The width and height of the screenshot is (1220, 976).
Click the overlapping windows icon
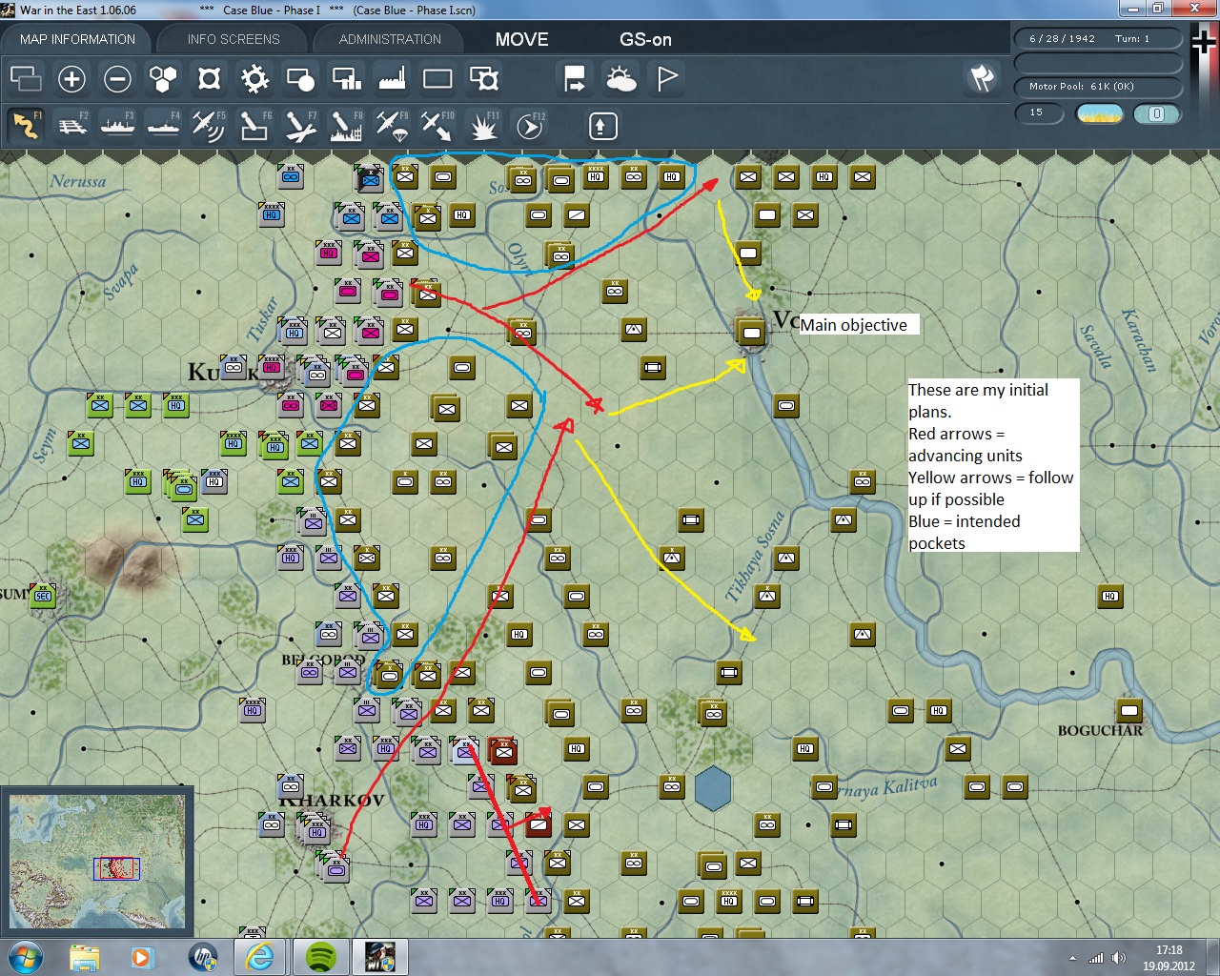pyautogui.click(x=26, y=78)
